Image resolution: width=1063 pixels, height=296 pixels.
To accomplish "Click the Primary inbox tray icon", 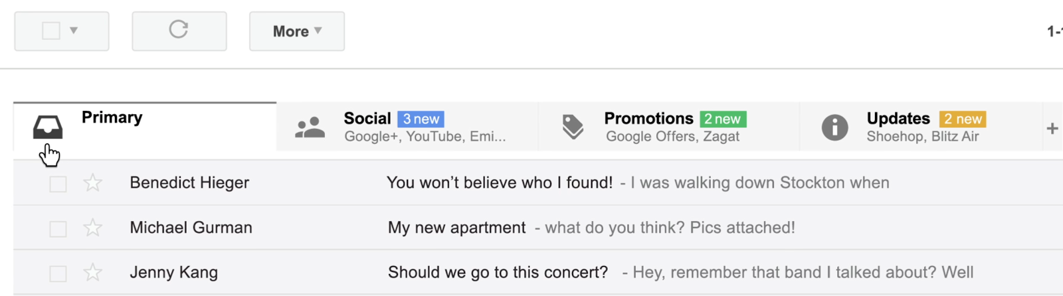I will click(48, 127).
